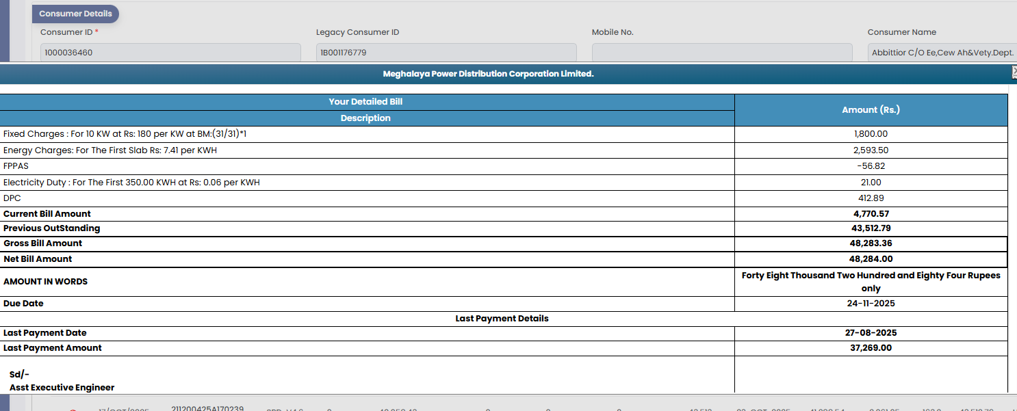Click bill number 211200425A170239 in background table
1017x411 pixels.
207,408
